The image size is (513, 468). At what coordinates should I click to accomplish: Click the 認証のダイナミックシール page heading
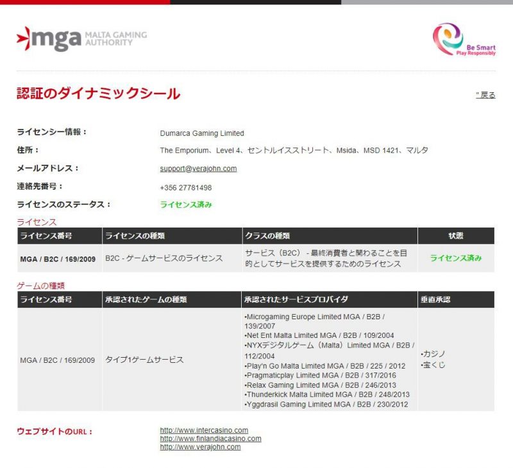tap(99, 94)
